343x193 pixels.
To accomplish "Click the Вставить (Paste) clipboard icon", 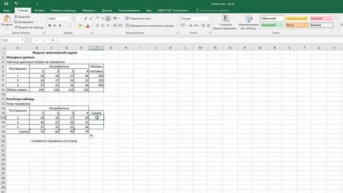I will (7, 19).
